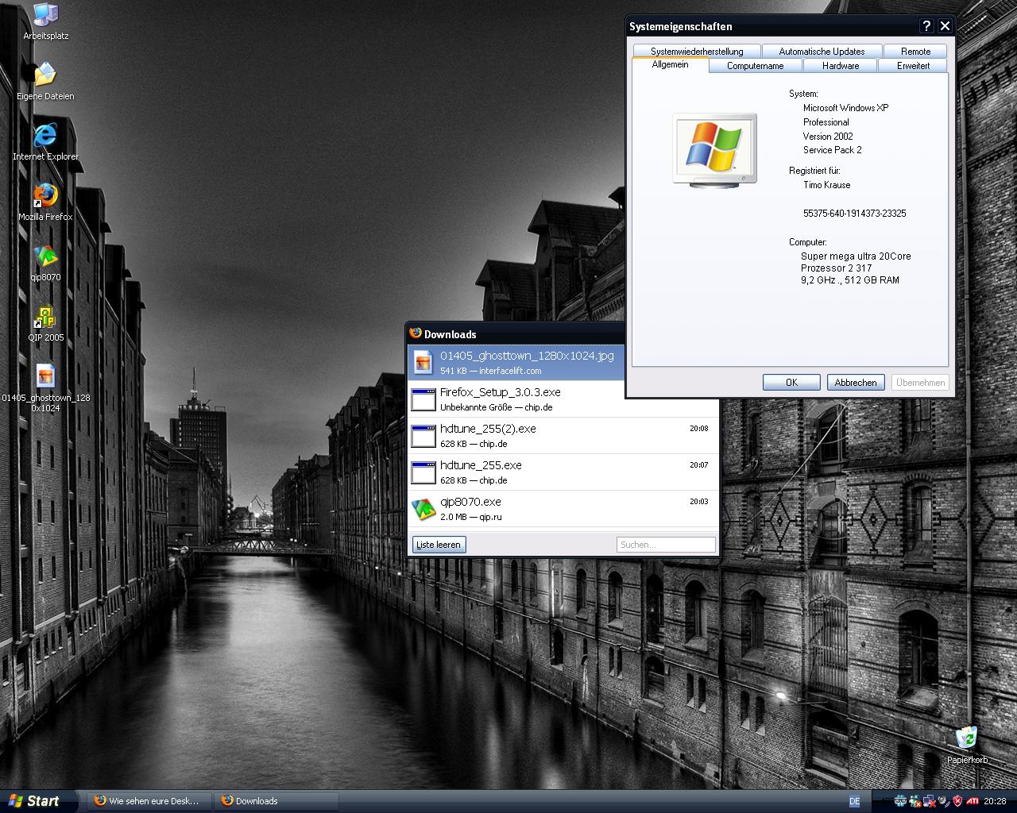Open the Erweitert tab
The width and height of the screenshot is (1017, 813).
point(913,66)
